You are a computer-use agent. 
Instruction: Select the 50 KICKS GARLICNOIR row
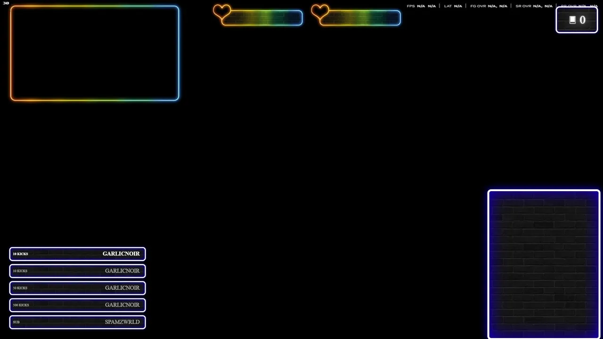(x=77, y=288)
